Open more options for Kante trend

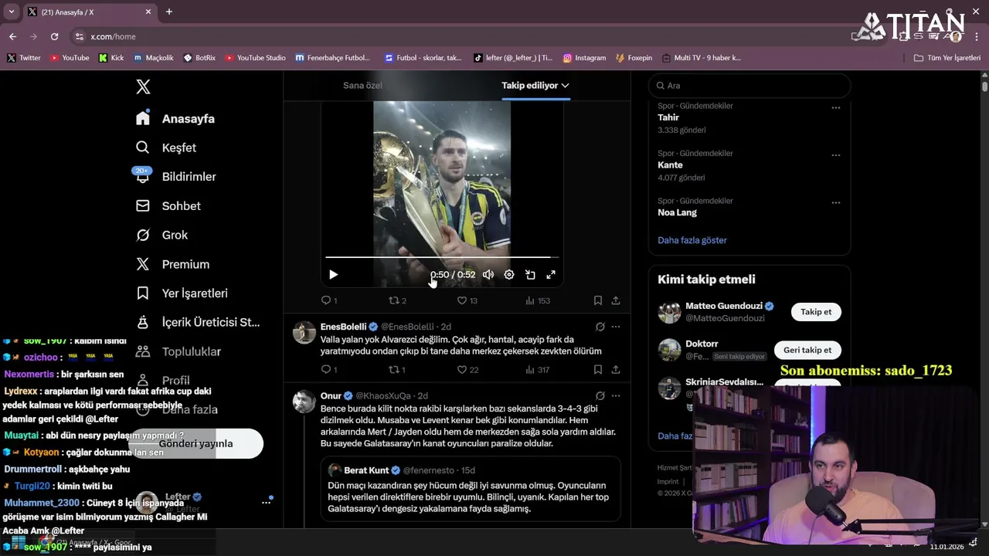point(835,155)
